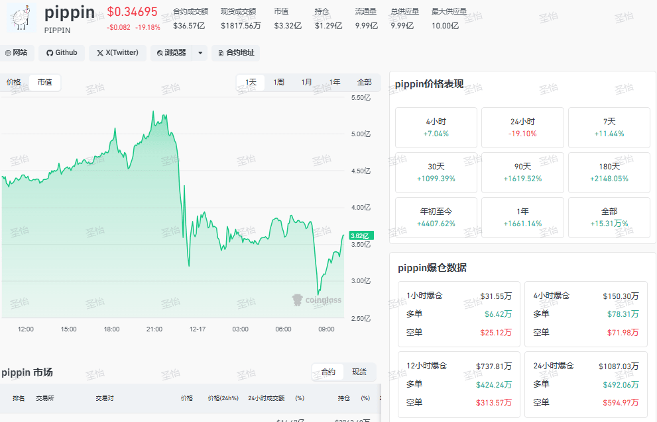Viewport: 657px width, 422px height.
Task: Open the 网站 website link
Action: point(16,53)
